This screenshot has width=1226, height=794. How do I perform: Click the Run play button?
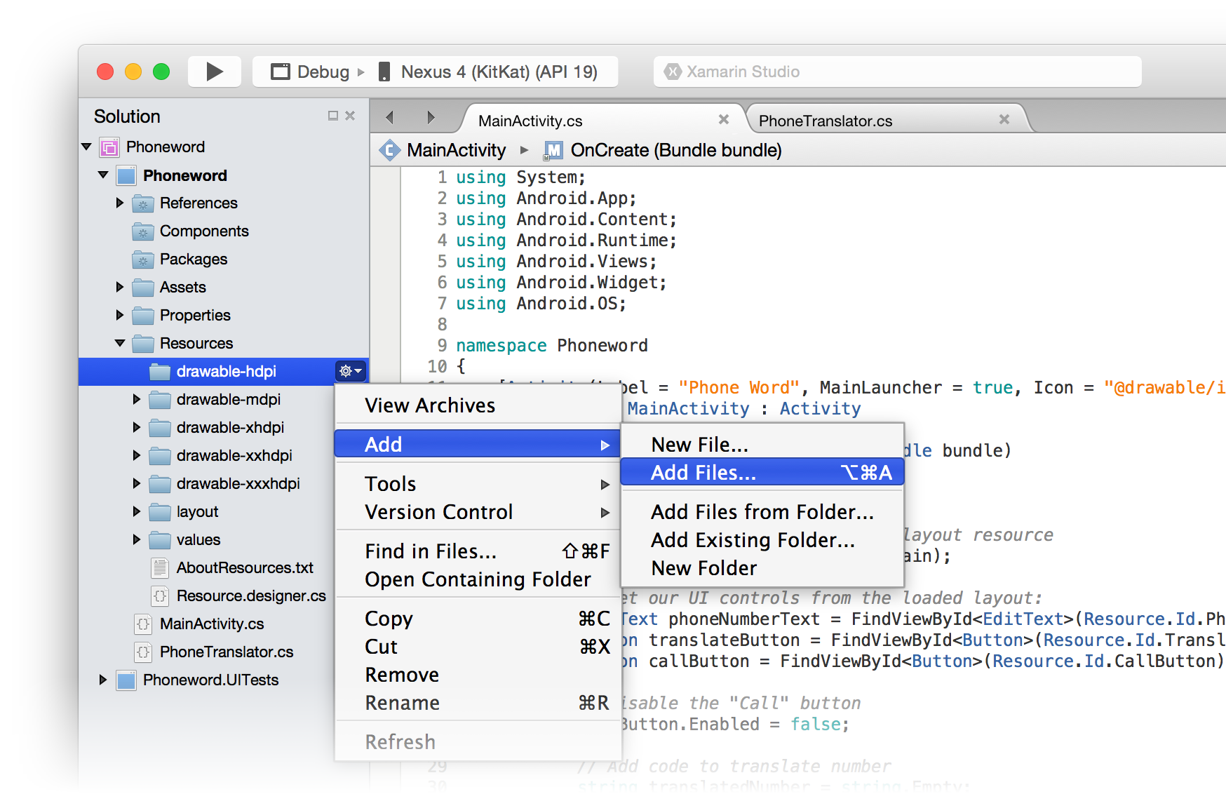click(x=215, y=72)
